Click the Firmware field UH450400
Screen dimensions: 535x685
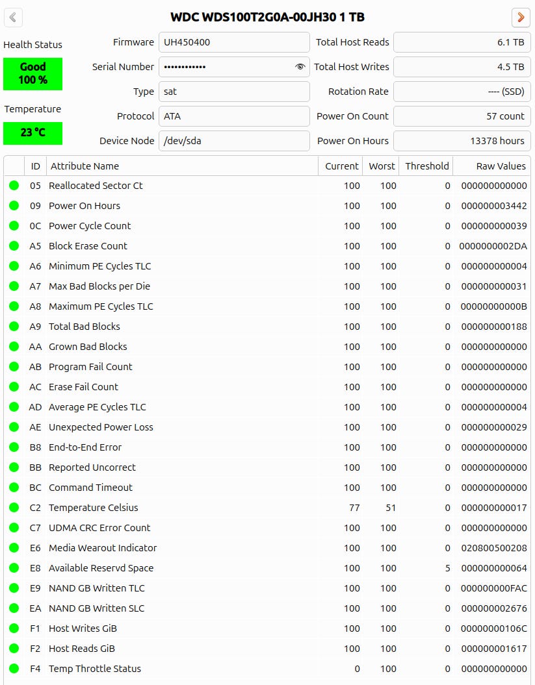pos(234,42)
